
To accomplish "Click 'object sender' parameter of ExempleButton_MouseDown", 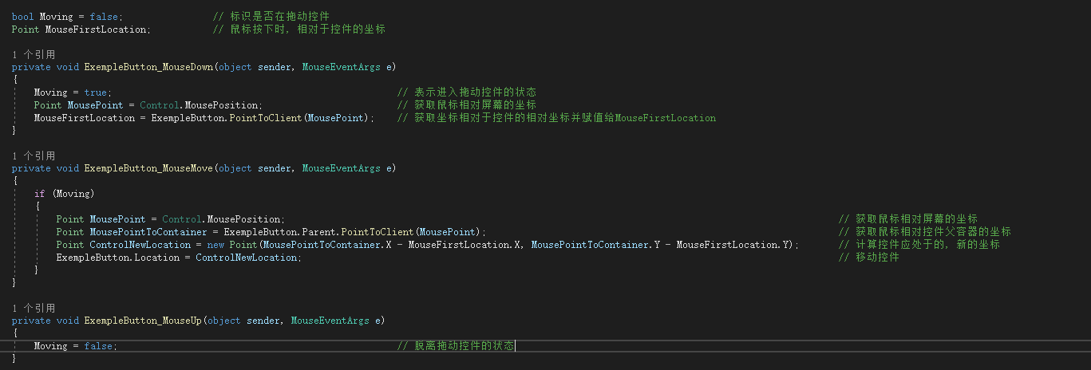I will tap(255, 67).
